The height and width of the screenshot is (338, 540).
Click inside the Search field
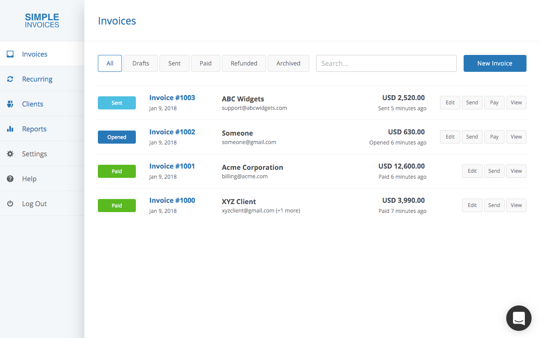pos(386,63)
